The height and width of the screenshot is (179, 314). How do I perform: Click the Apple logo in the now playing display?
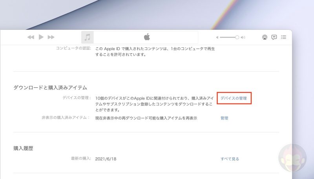point(147,37)
